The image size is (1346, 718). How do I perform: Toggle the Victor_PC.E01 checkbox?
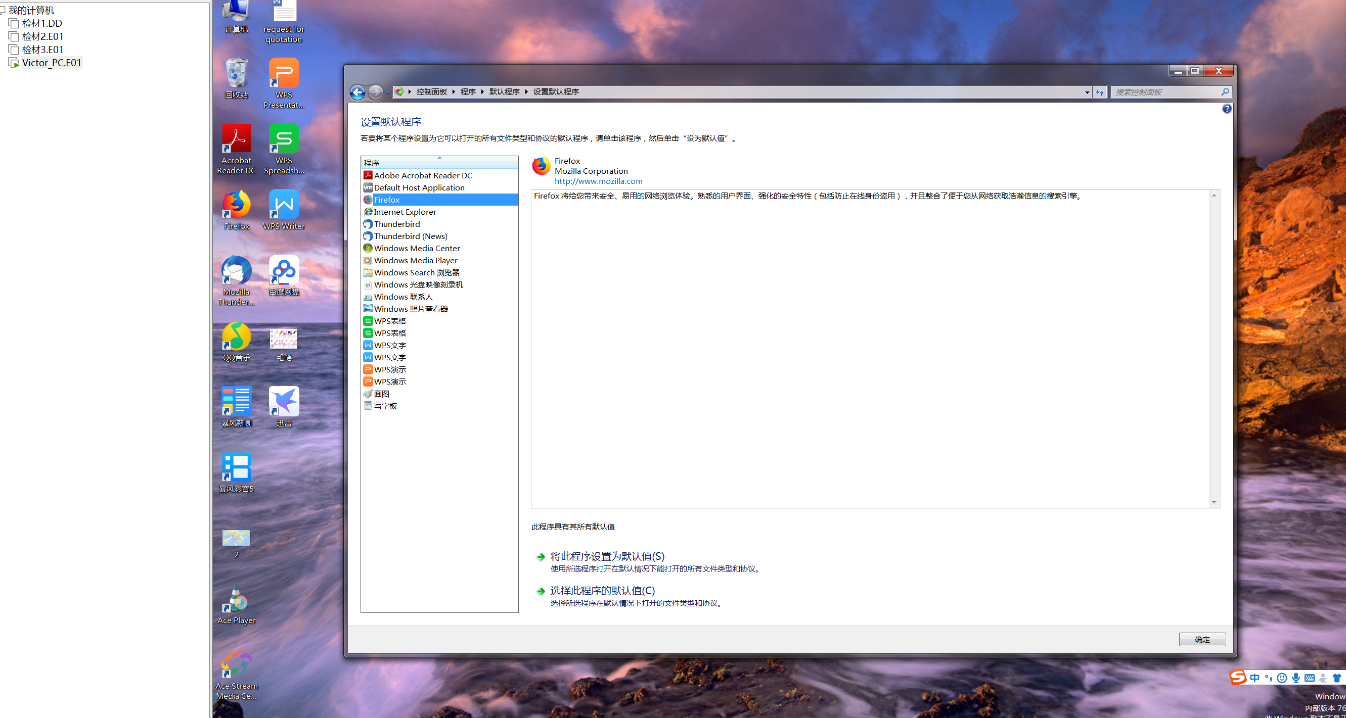pos(14,63)
